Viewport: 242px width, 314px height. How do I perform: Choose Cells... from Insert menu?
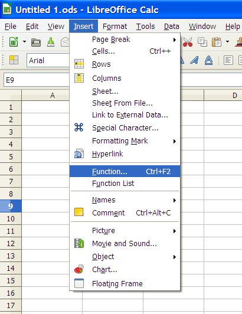pyautogui.click(x=125, y=51)
